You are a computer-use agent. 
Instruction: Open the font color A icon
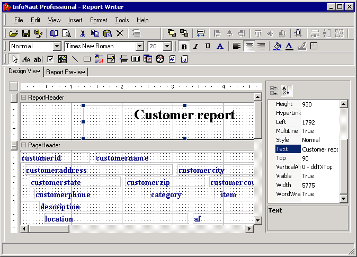pyautogui.click(x=220, y=46)
